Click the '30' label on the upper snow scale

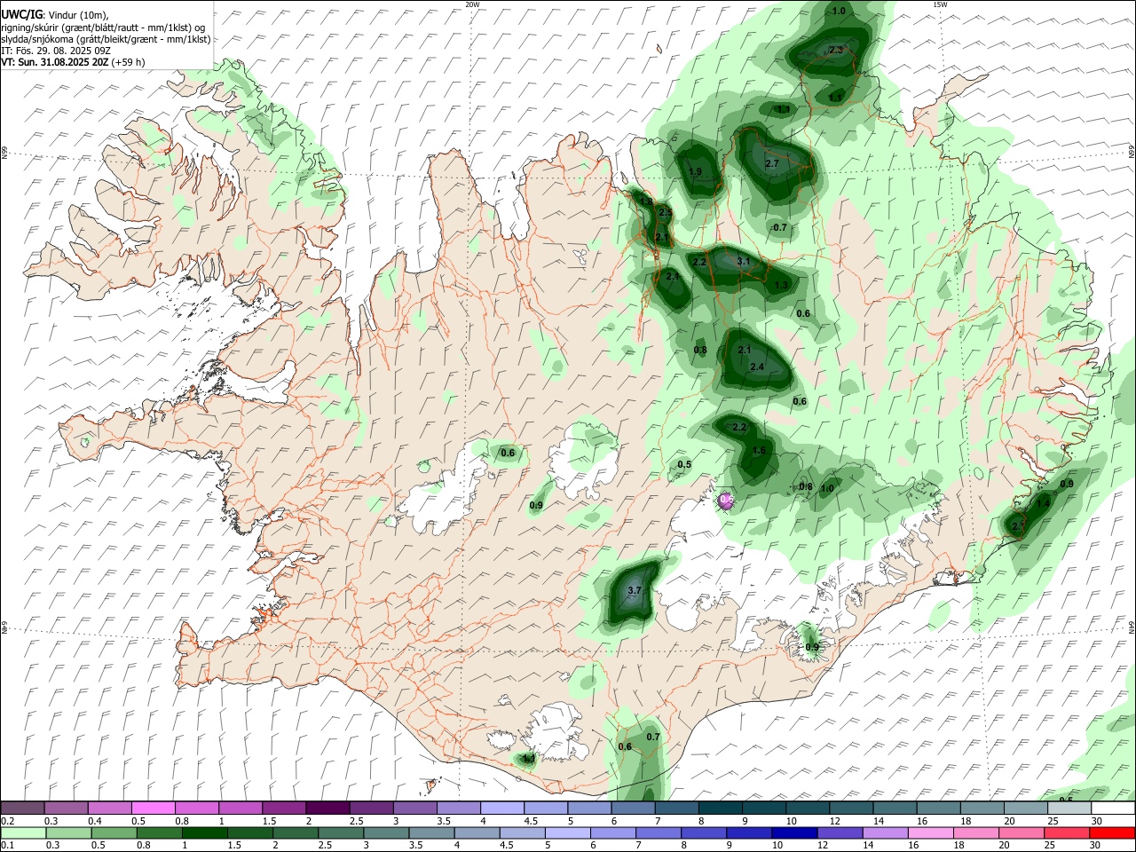pyautogui.click(x=1096, y=821)
